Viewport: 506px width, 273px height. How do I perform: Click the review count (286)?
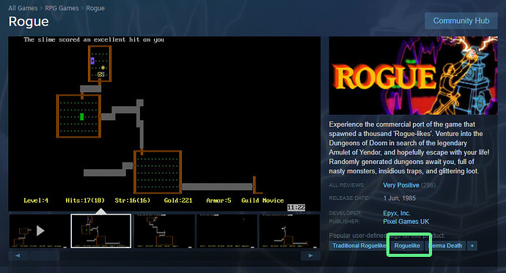click(x=428, y=185)
